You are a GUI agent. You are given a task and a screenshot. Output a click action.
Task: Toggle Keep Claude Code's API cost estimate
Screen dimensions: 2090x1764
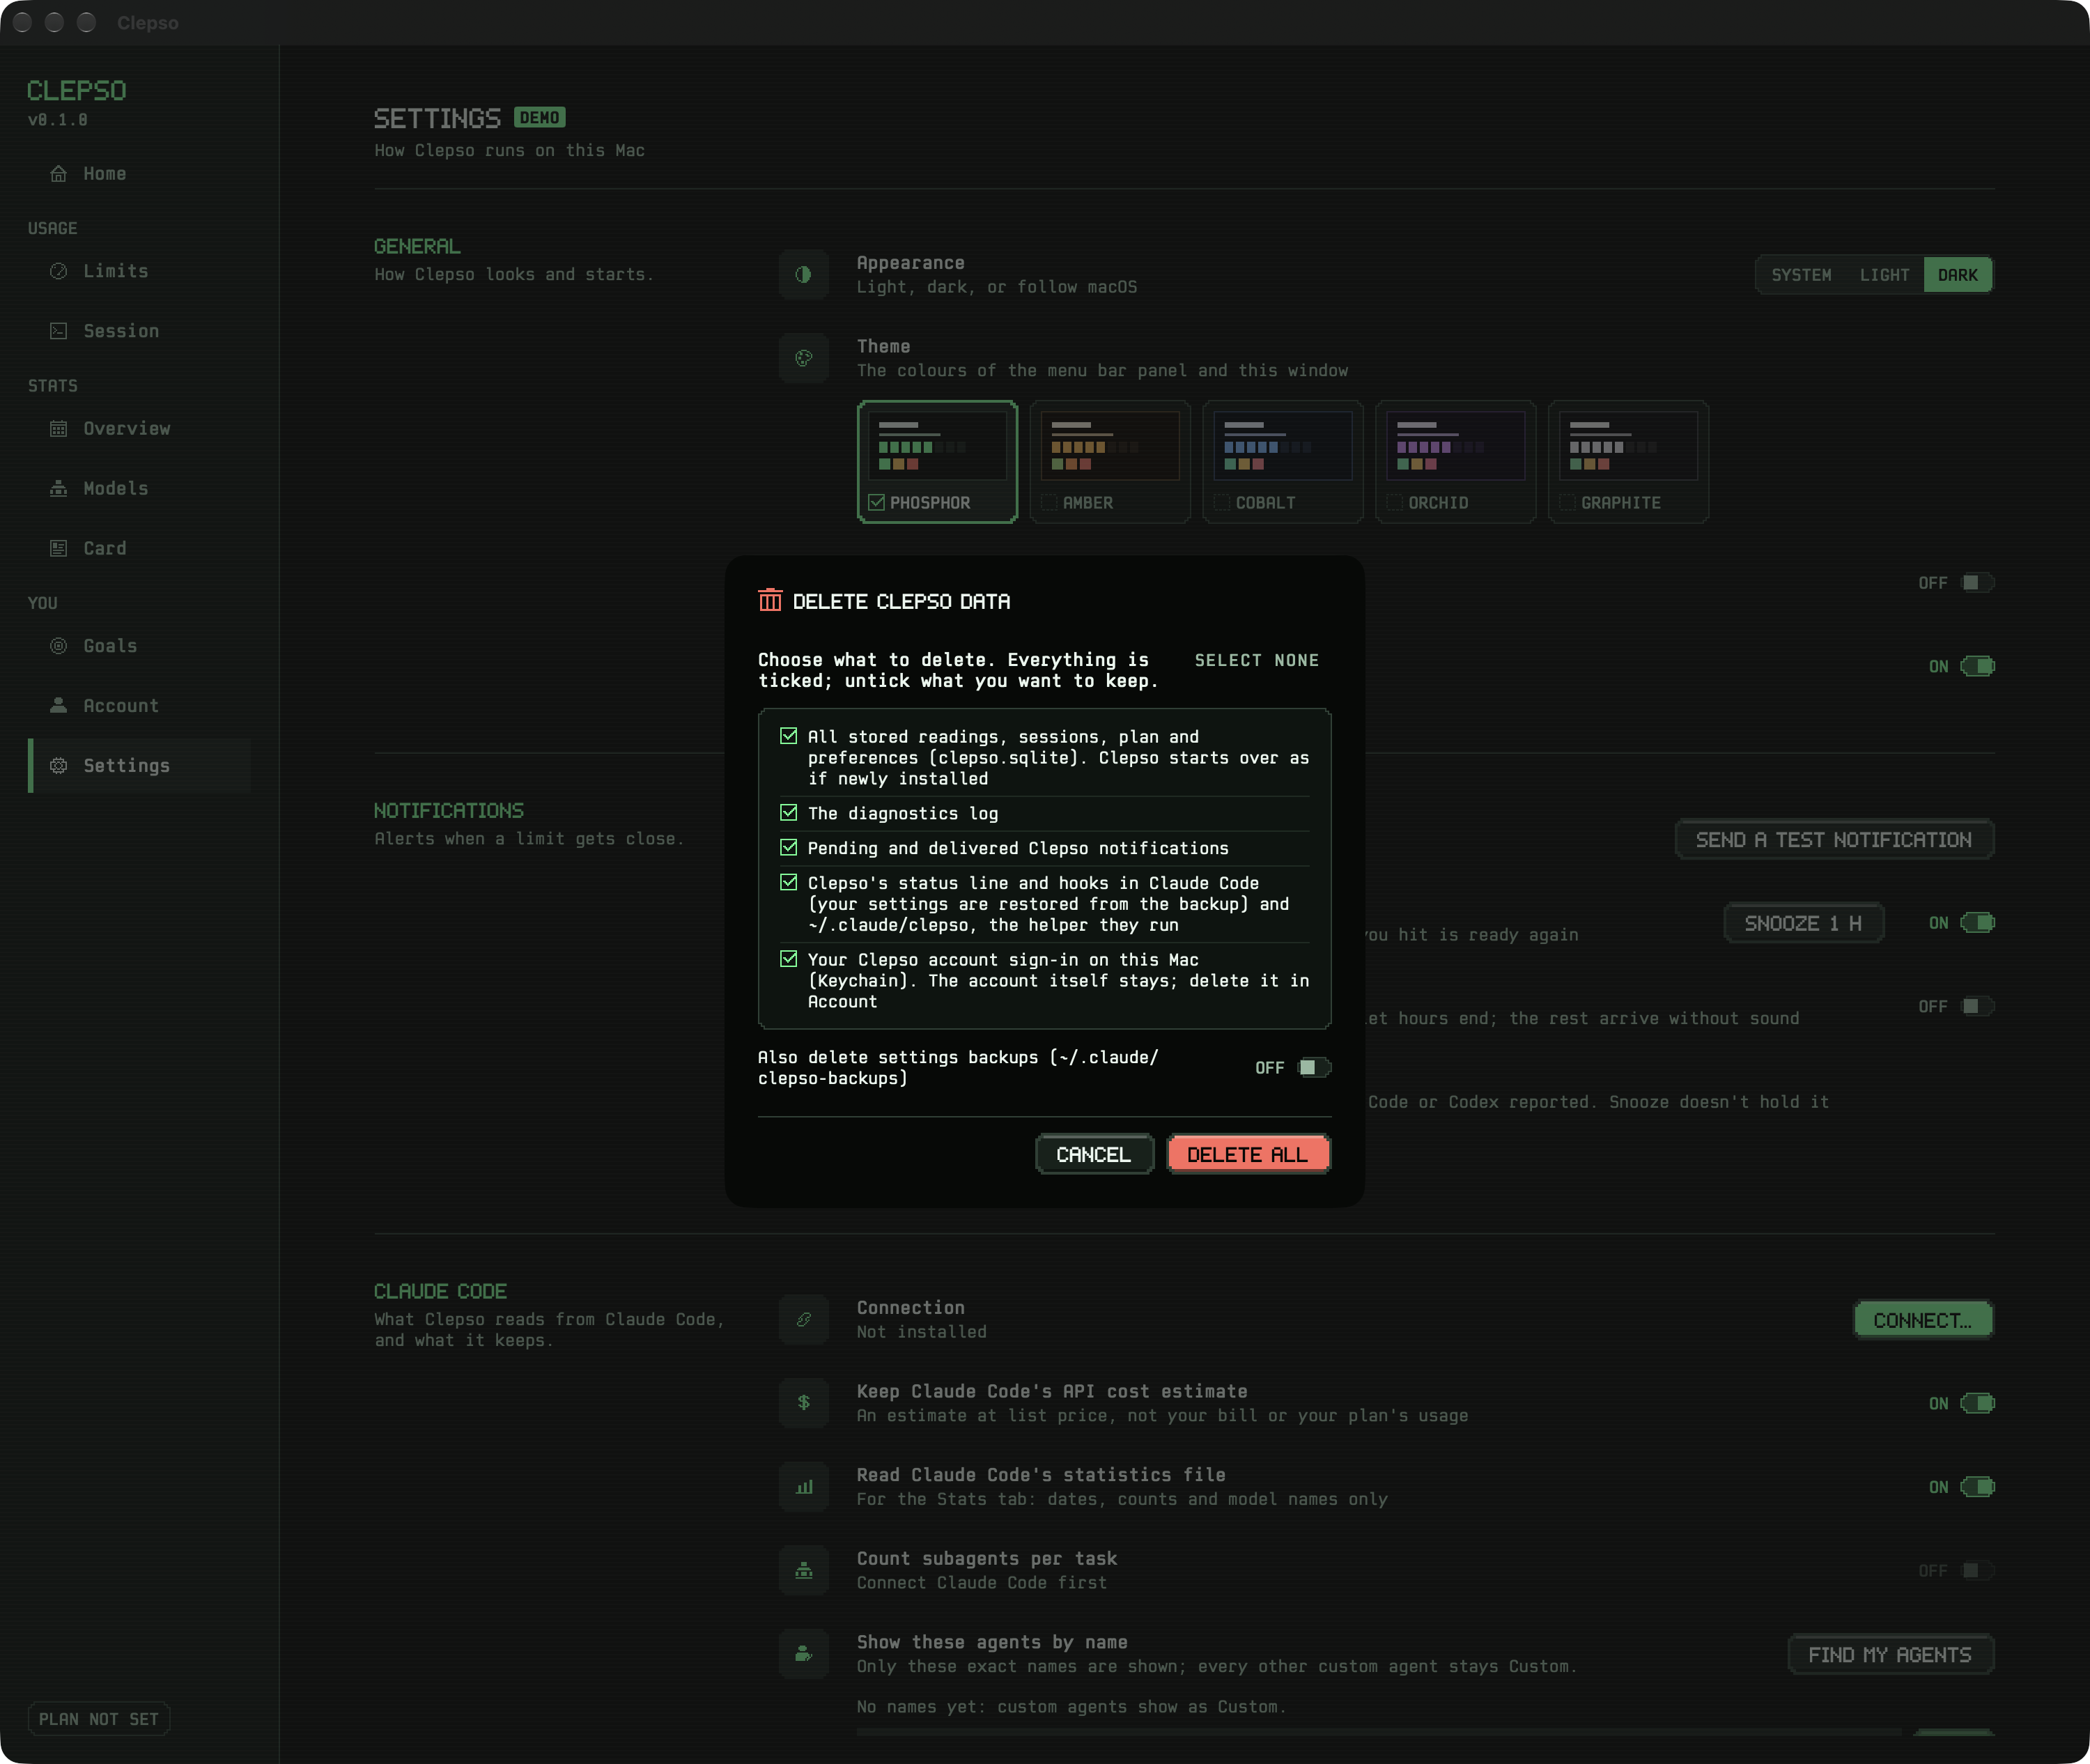tap(1977, 1404)
